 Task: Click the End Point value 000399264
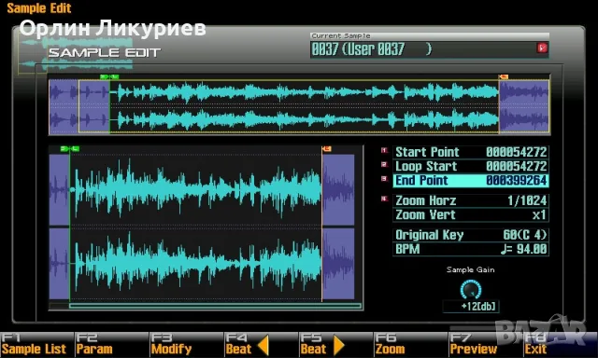pyautogui.click(x=517, y=180)
